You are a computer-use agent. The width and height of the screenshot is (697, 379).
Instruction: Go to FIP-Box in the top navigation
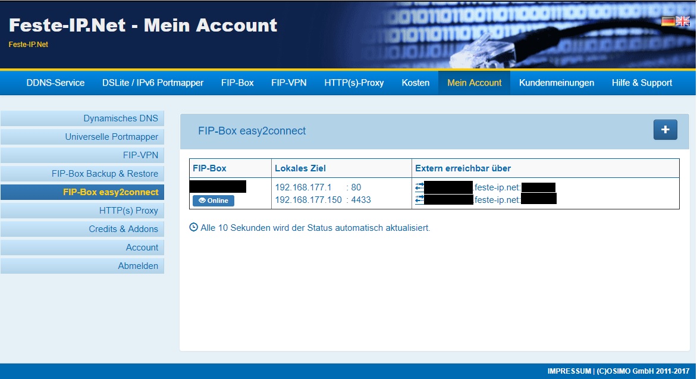(x=237, y=83)
